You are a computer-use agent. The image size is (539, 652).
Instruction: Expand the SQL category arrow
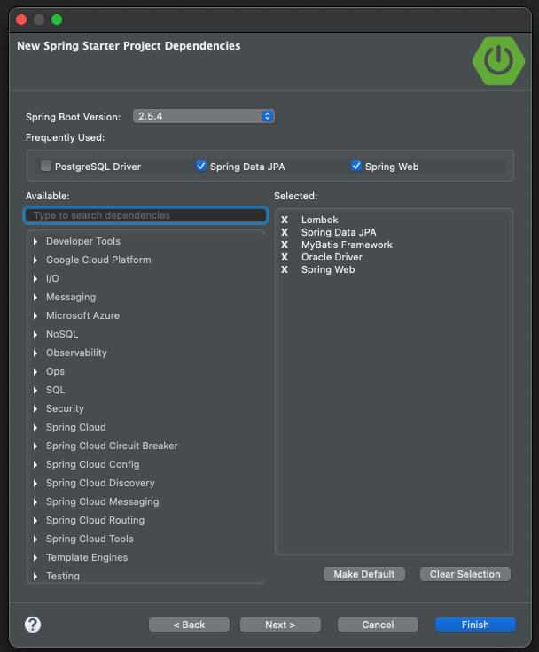click(x=35, y=390)
